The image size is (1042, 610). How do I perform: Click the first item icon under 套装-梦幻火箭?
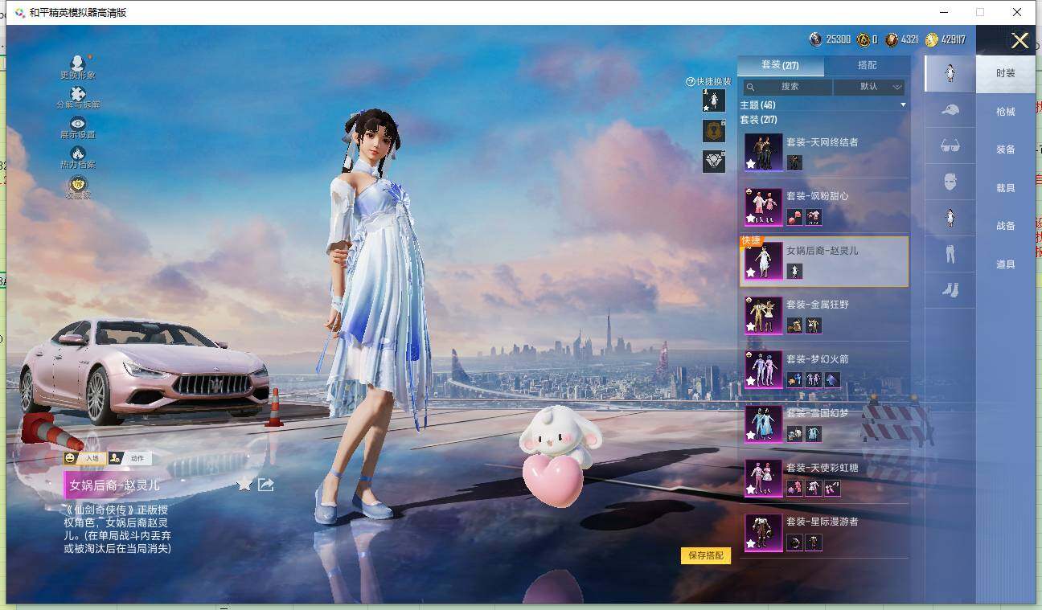pyautogui.click(x=794, y=379)
